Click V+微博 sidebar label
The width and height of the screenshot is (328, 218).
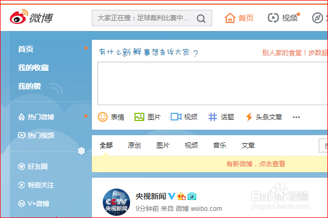point(38,203)
